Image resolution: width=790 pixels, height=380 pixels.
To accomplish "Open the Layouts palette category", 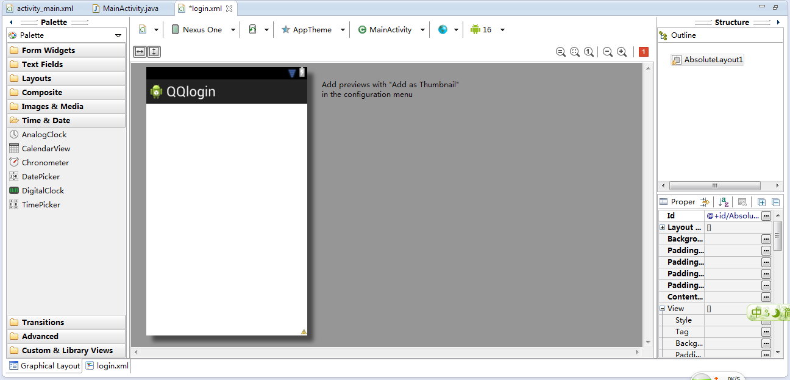I will coord(66,78).
